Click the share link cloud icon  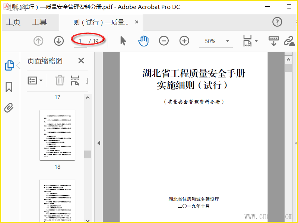pyautogui.click(x=289, y=41)
